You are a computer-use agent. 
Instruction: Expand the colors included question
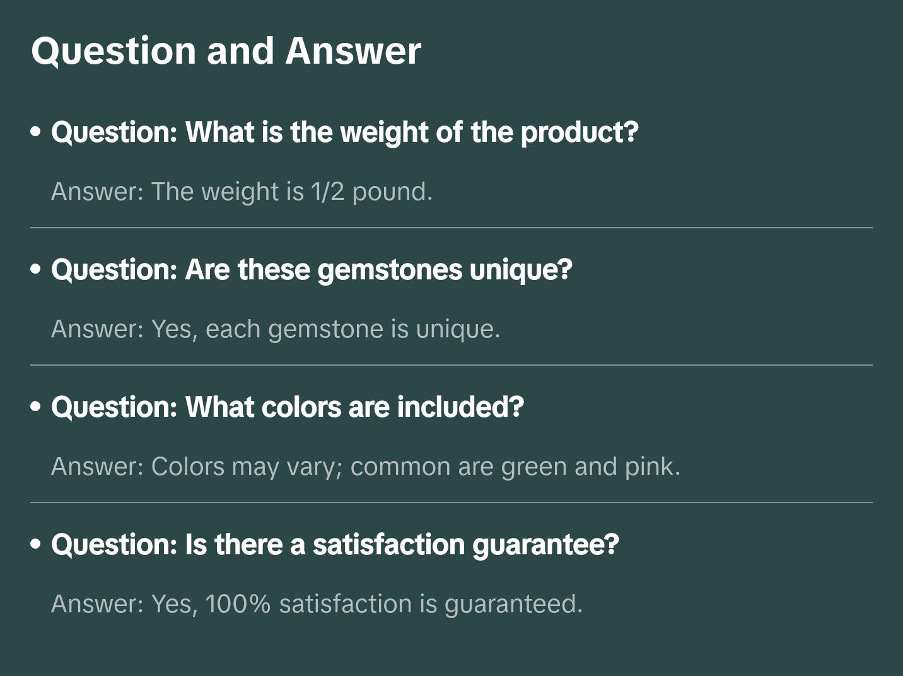tap(287, 407)
